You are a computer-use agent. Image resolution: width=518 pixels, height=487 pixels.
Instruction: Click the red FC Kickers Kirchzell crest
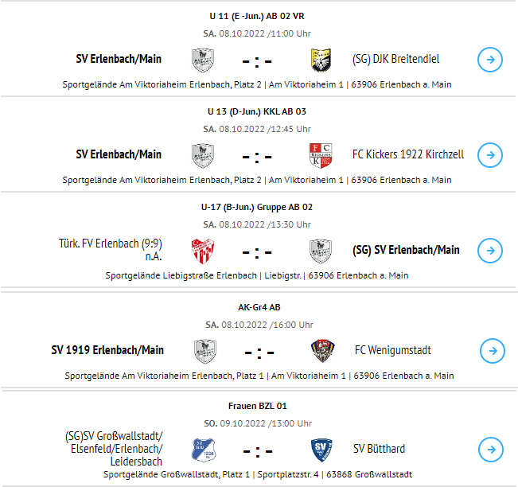321,155
